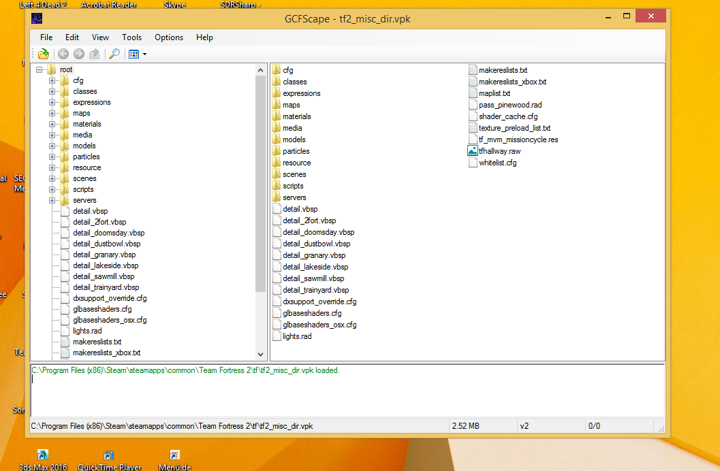This screenshot has height=471, width=720.
Task: Click the shader_cache.cfg file icon
Action: click(x=473, y=116)
